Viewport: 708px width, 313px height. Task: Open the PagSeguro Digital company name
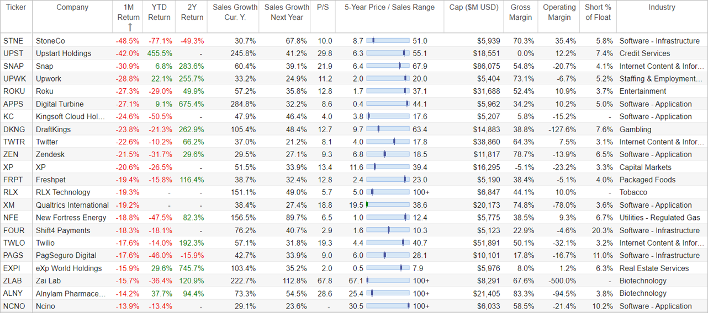(66, 256)
